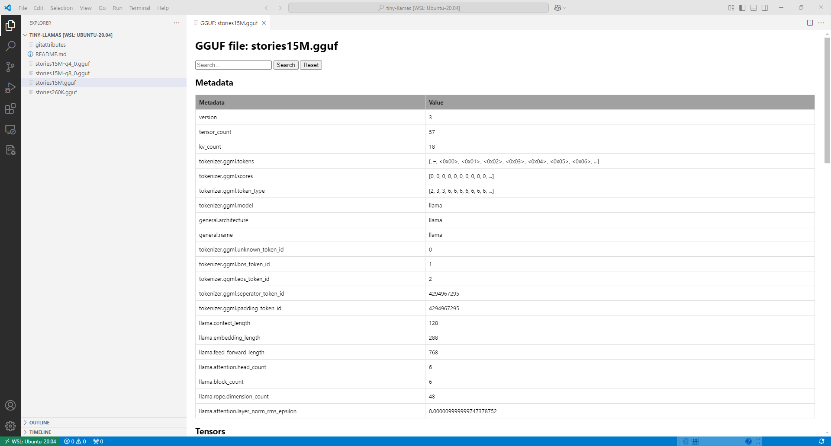Focus the metadata Search input field
Image resolution: width=831 pixels, height=446 pixels.
pyautogui.click(x=233, y=65)
